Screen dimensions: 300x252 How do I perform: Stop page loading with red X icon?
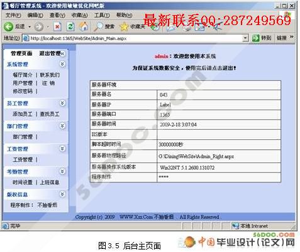(57, 27)
